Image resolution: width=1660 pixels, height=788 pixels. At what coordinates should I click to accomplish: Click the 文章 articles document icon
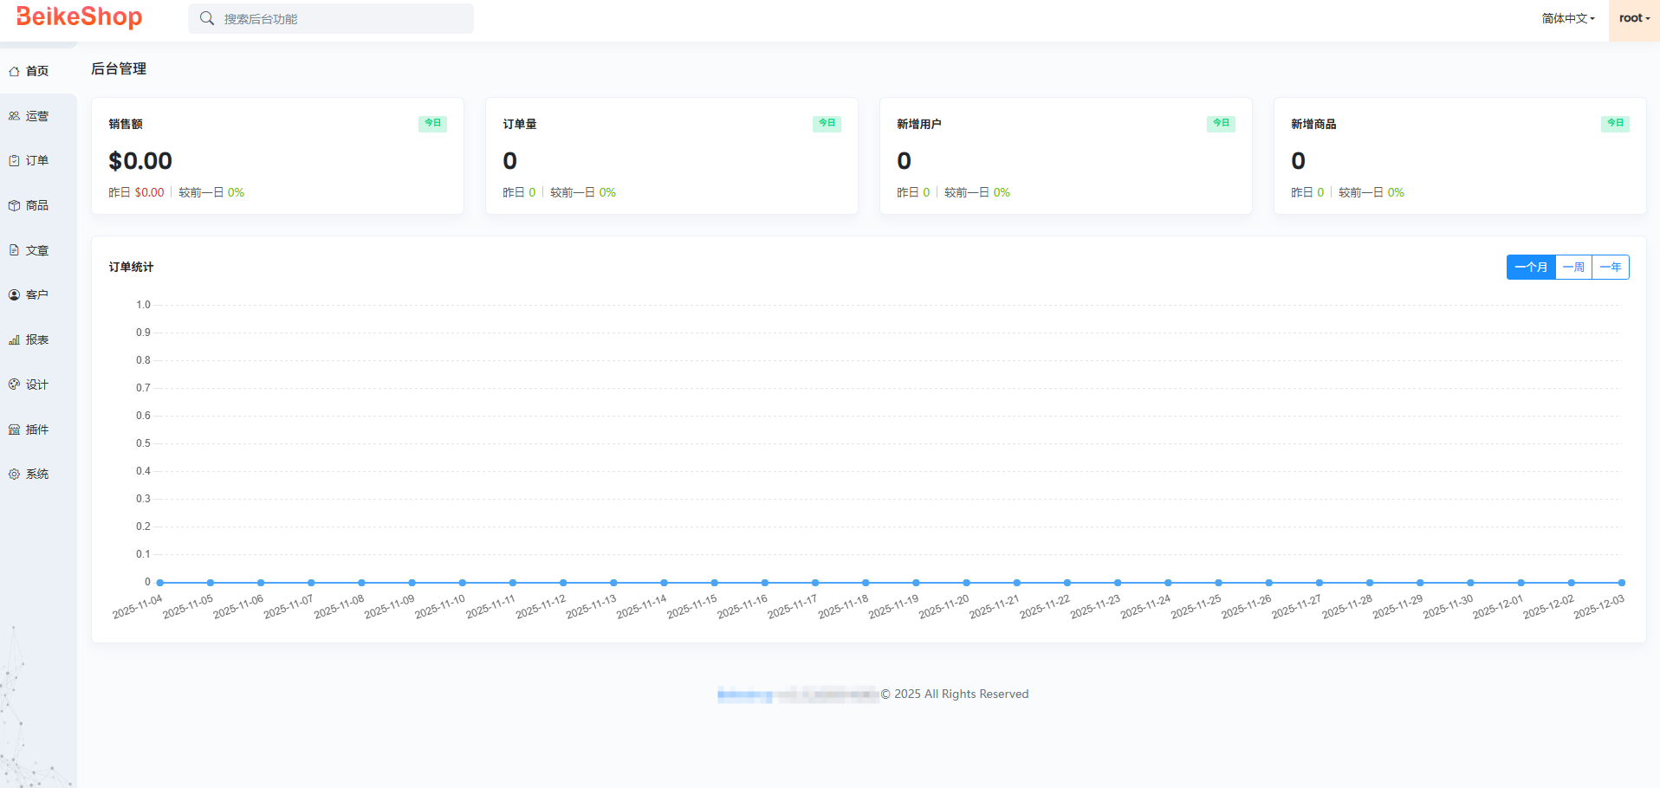click(14, 250)
